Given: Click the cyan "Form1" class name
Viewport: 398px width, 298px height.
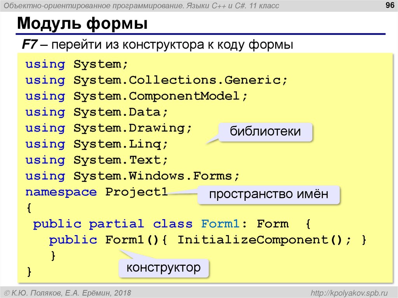Looking at the screenshot, I should 220,224.
